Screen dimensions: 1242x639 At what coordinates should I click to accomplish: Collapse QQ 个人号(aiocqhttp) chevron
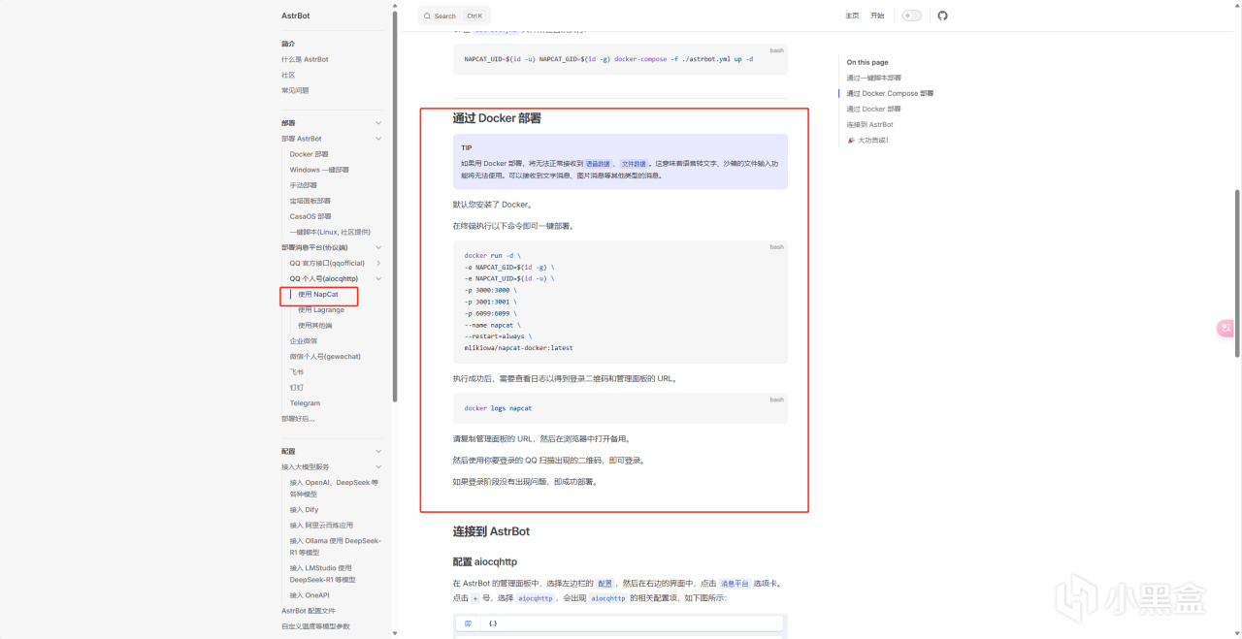point(378,278)
